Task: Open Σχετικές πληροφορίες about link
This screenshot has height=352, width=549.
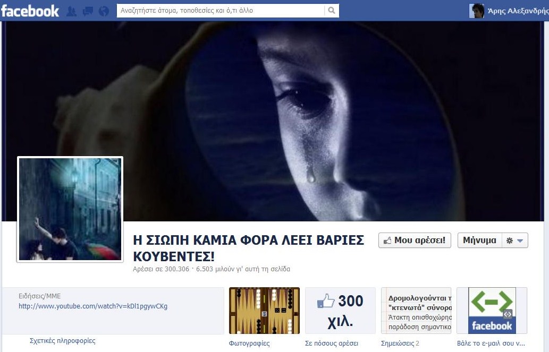Action: (63, 341)
